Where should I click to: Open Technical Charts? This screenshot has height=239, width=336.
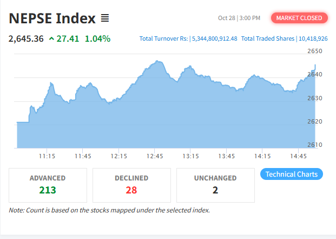[x=292, y=174]
